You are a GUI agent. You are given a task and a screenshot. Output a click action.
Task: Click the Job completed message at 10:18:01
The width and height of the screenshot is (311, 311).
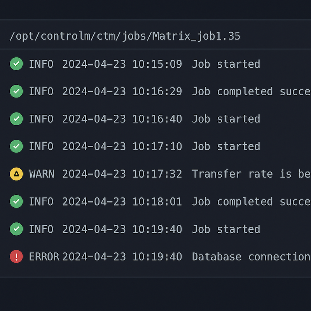coord(251,201)
